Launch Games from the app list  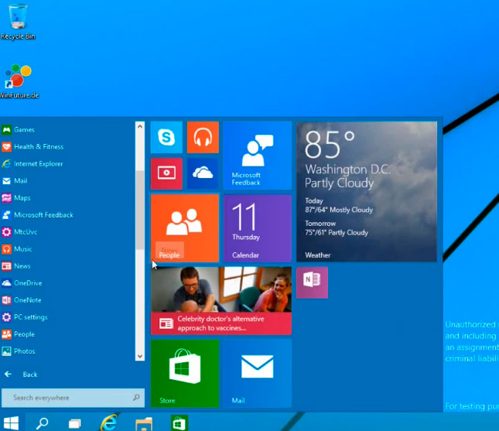tap(67, 129)
